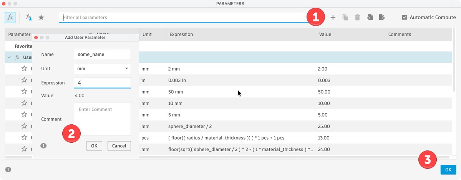Click the import parameters icon

point(370,18)
